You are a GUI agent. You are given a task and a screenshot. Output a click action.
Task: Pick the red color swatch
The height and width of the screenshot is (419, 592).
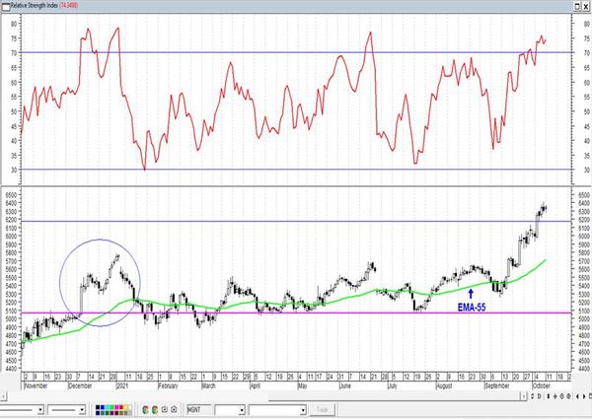click(121, 407)
